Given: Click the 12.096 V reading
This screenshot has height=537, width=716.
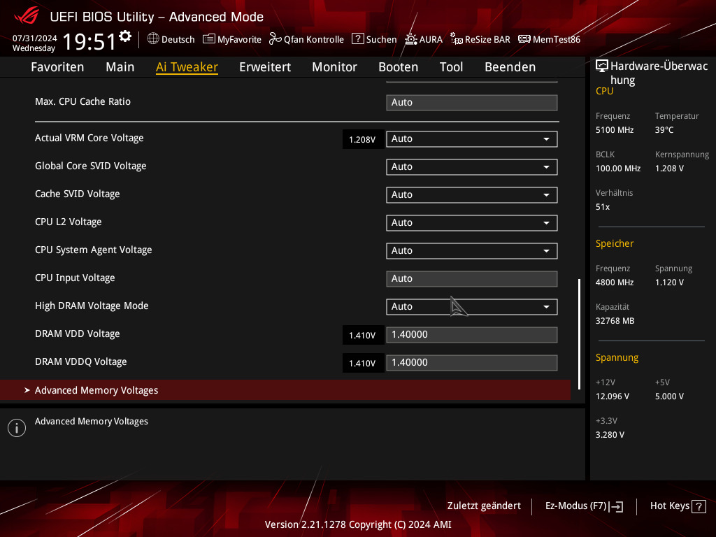Looking at the screenshot, I should pos(612,396).
